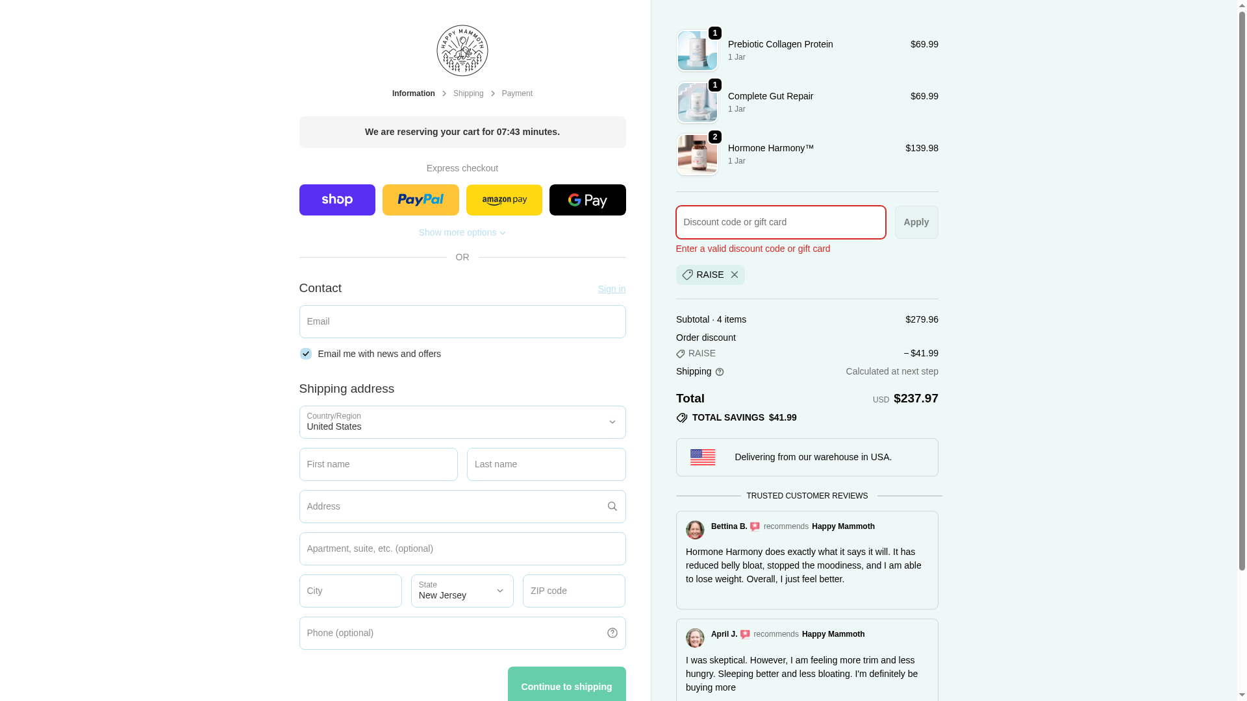The height and width of the screenshot is (701, 1247).
Task: Click the address search magnifier icon
Action: 612,506
